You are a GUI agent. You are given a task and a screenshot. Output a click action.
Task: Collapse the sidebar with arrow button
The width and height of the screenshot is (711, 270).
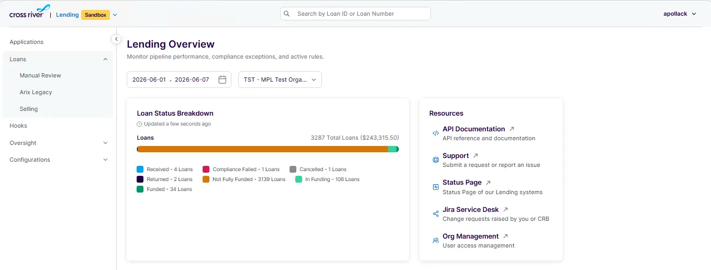pos(116,39)
